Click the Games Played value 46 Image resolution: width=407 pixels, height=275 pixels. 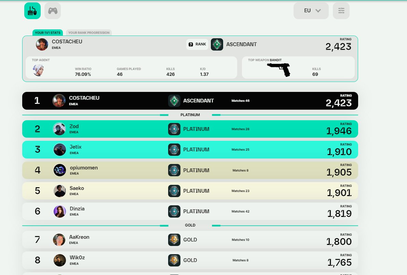[120, 74]
